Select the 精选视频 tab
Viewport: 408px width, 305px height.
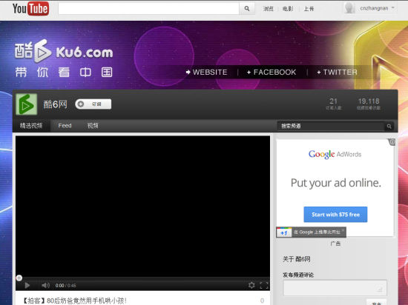click(31, 126)
